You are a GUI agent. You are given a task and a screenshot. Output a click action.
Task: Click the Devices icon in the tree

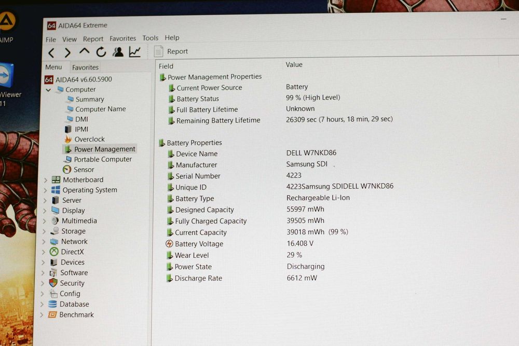53,262
